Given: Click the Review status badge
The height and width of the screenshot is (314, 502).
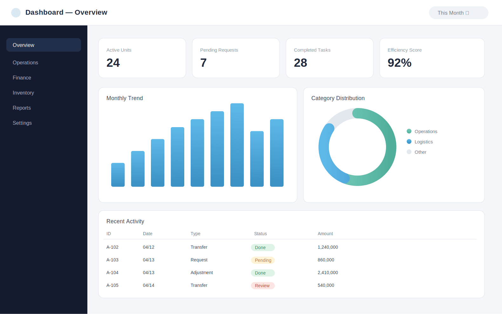Looking at the screenshot, I should [263, 286].
